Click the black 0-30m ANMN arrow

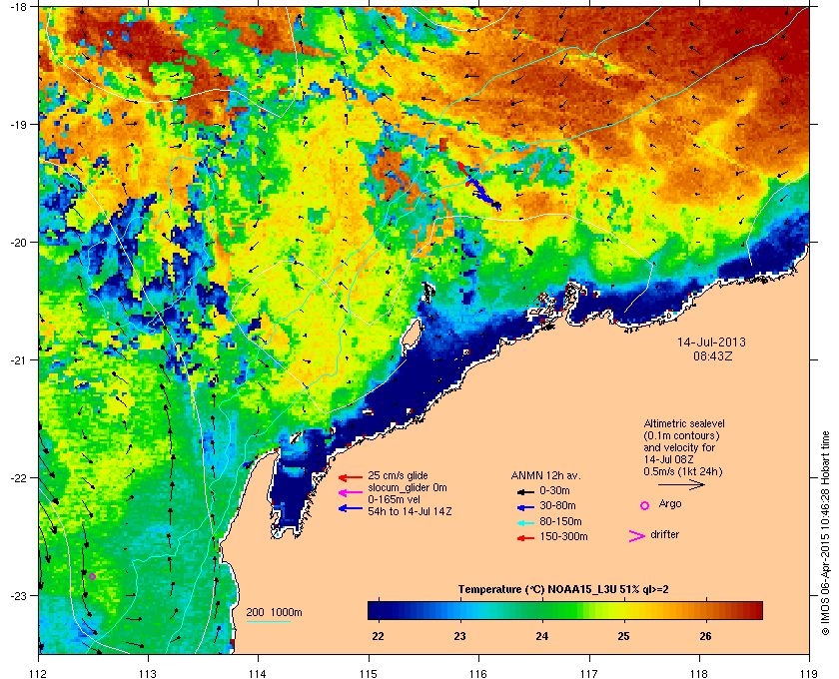(526, 491)
